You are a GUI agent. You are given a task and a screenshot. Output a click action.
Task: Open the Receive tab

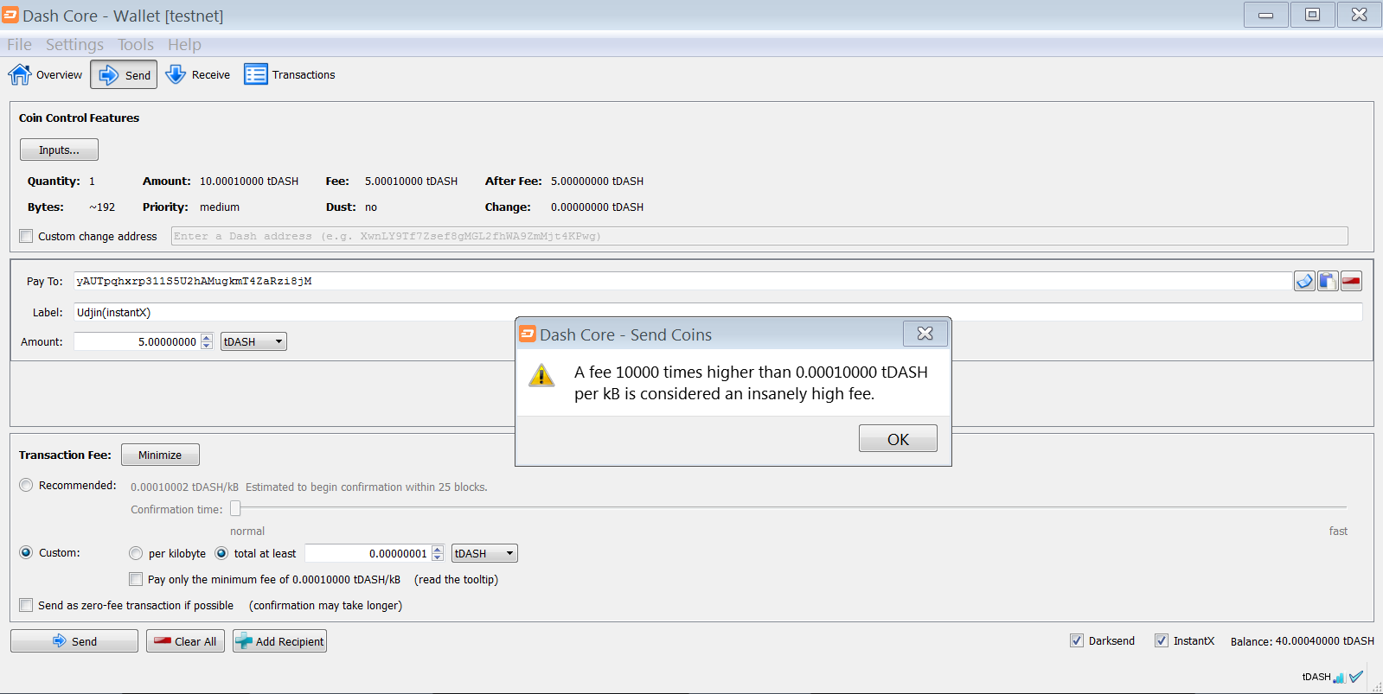198,75
